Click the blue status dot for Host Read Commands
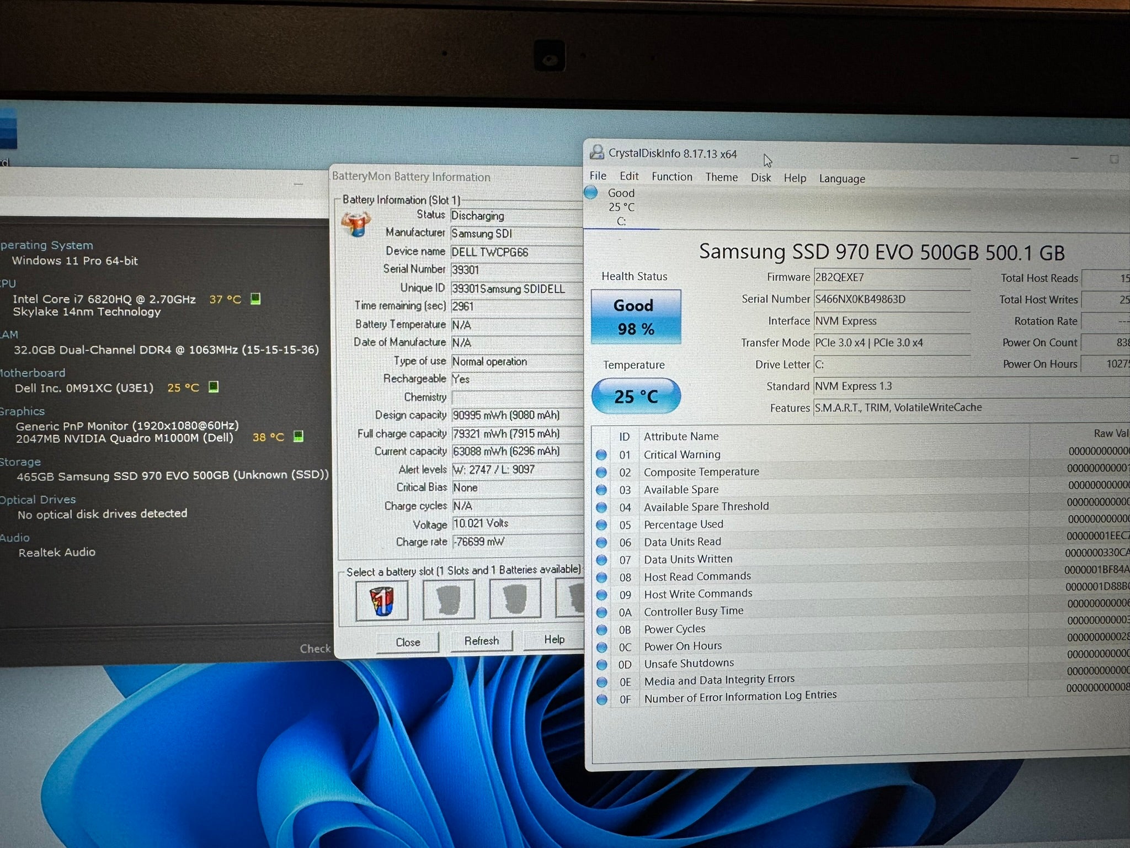Image resolution: width=1130 pixels, height=848 pixels. [601, 577]
